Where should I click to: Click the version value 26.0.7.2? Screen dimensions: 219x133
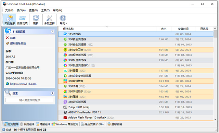pyautogui.click(x=10, y=57)
